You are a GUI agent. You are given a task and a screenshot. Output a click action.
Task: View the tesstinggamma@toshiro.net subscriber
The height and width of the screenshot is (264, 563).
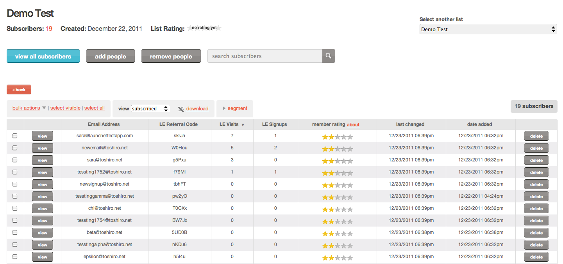tap(43, 197)
